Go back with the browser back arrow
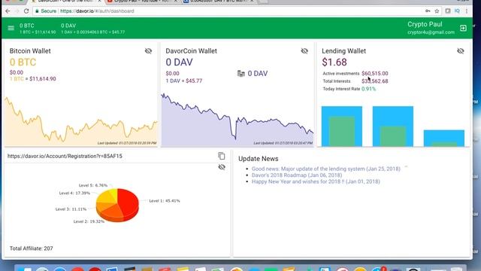This screenshot has height=271, width=481. click(x=8, y=11)
